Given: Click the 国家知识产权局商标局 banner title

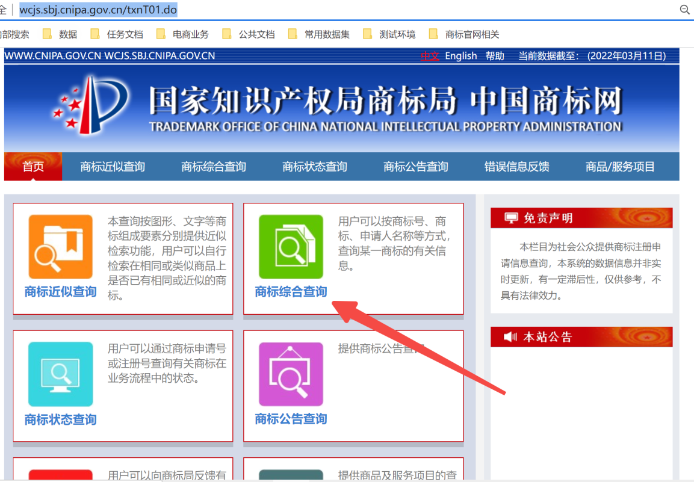Looking at the screenshot, I should pos(302,100).
